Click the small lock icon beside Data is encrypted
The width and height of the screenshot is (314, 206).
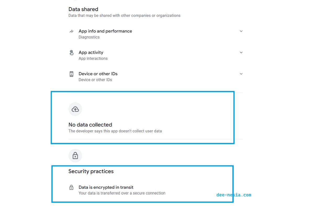71,187
